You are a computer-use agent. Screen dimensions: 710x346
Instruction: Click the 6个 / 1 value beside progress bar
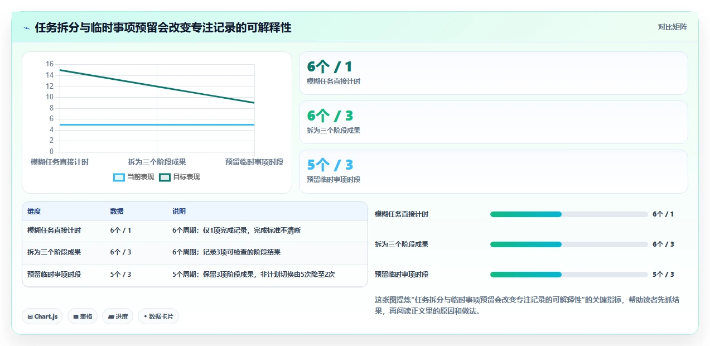pos(663,214)
